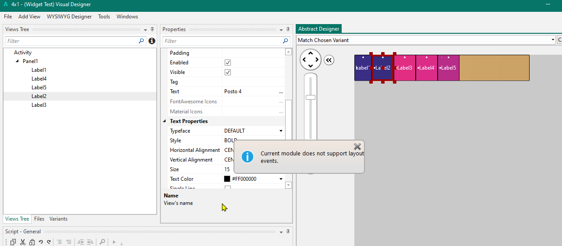The image size is (562, 246).
Task: Select Label5 in the Views Tree
Action: click(x=39, y=88)
